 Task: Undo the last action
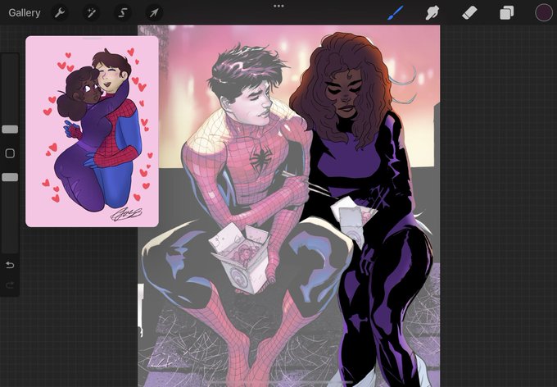[10, 265]
